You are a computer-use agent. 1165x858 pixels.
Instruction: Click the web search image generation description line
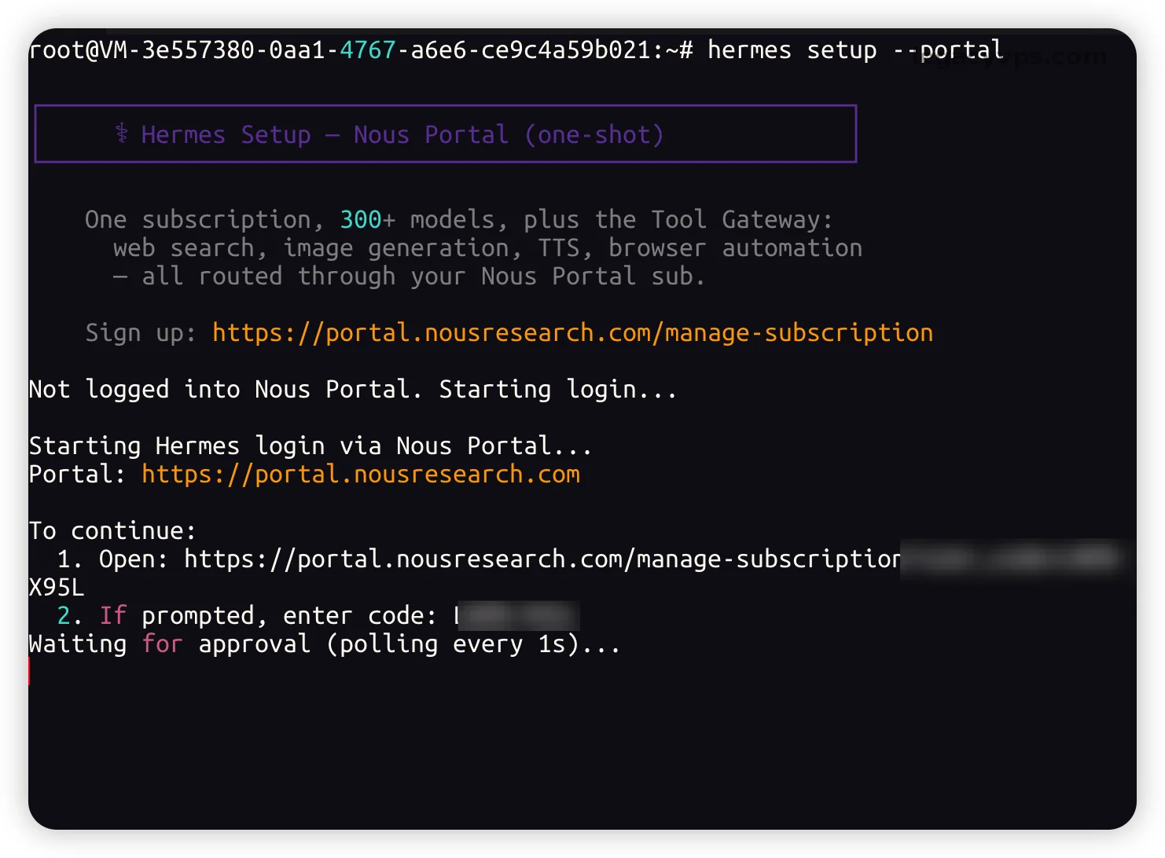pyautogui.click(x=487, y=247)
